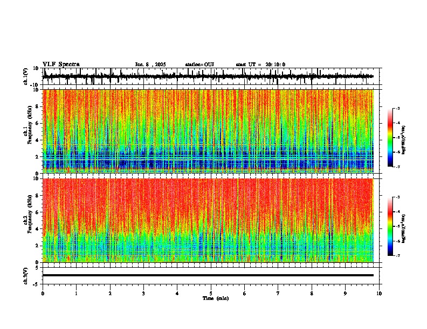Click the time axis tick label '0'

pos(43,294)
